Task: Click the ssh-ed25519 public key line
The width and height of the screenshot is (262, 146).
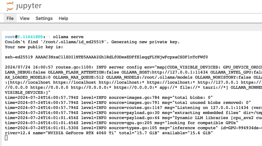Action: pyautogui.click(x=106, y=57)
